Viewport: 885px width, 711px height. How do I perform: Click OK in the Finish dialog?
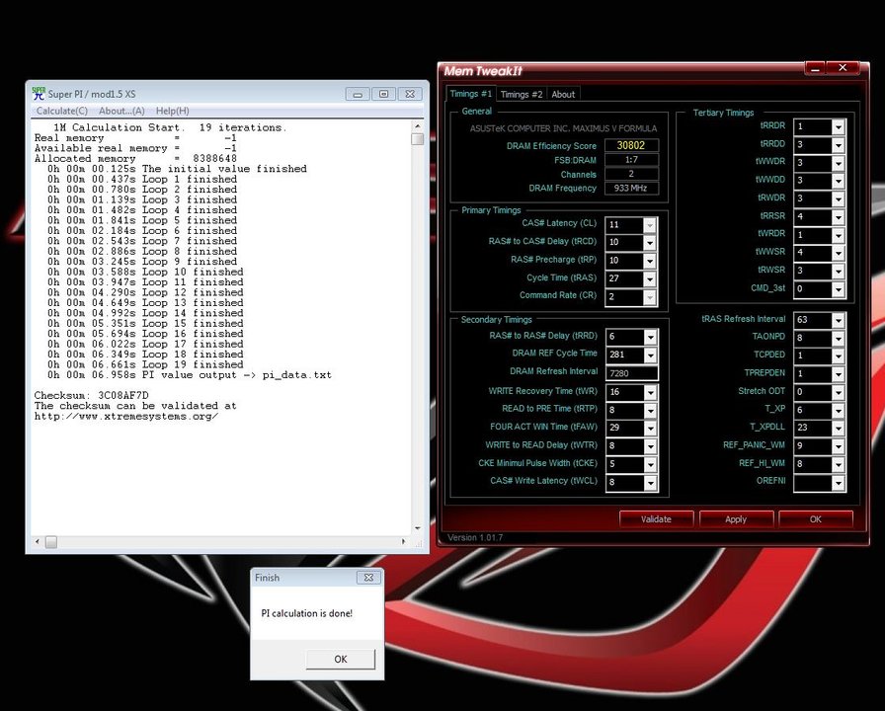[341, 659]
